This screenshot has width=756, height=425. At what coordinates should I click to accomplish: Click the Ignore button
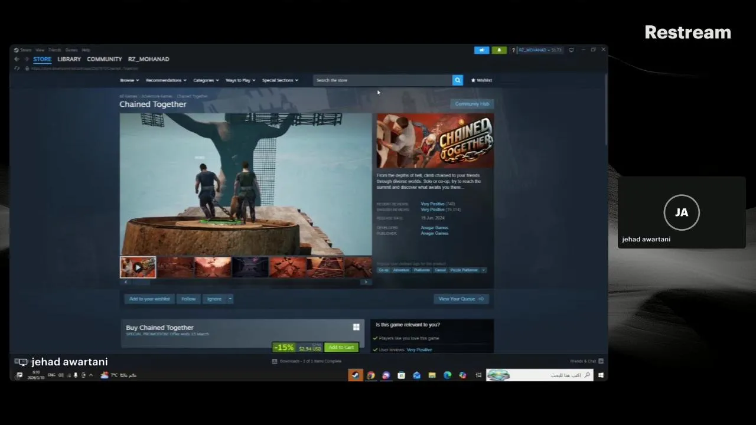click(214, 299)
